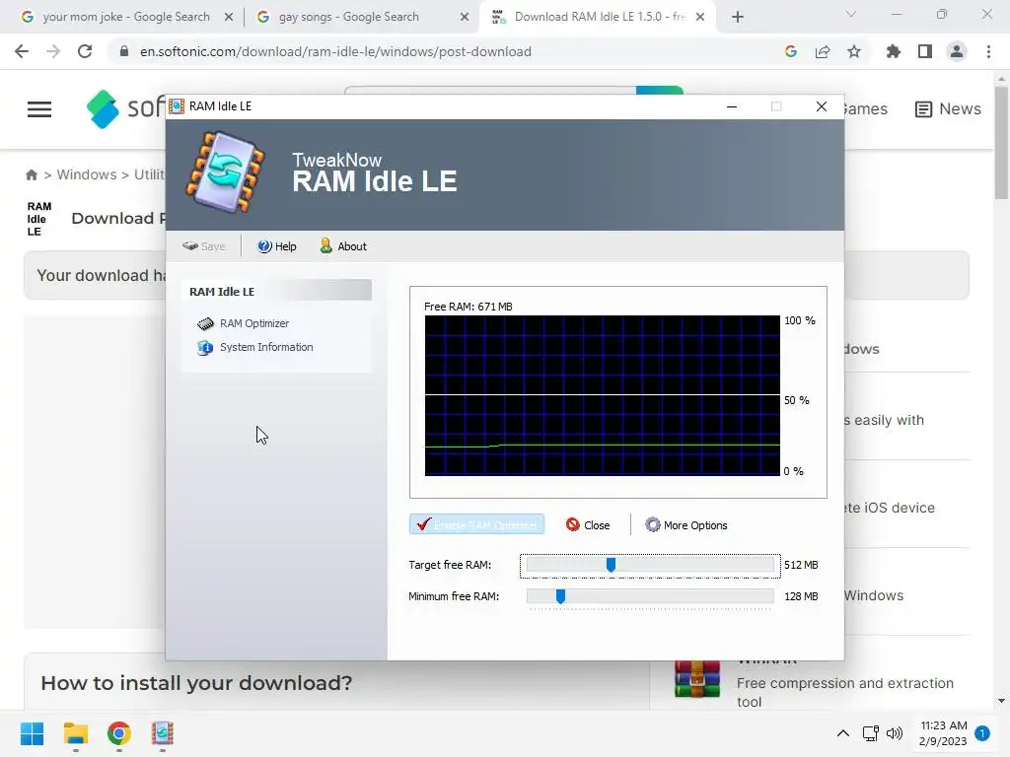Click the Target free RAM slider handle
The width and height of the screenshot is (1010, 757).
click(611, 565)
